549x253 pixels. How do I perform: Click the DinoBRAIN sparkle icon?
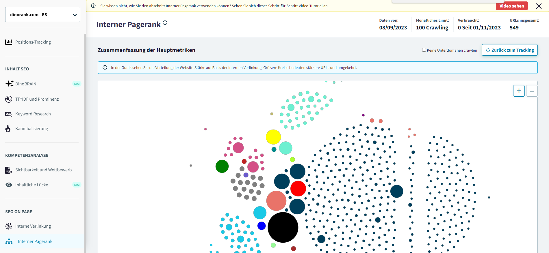coord(9,84)
